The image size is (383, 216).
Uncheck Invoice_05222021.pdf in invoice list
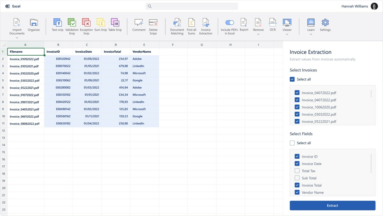tap(297, 121)
